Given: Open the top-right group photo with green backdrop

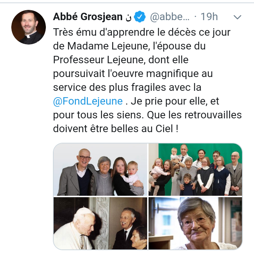Looking at the screenshot, I should pos(195,169).
